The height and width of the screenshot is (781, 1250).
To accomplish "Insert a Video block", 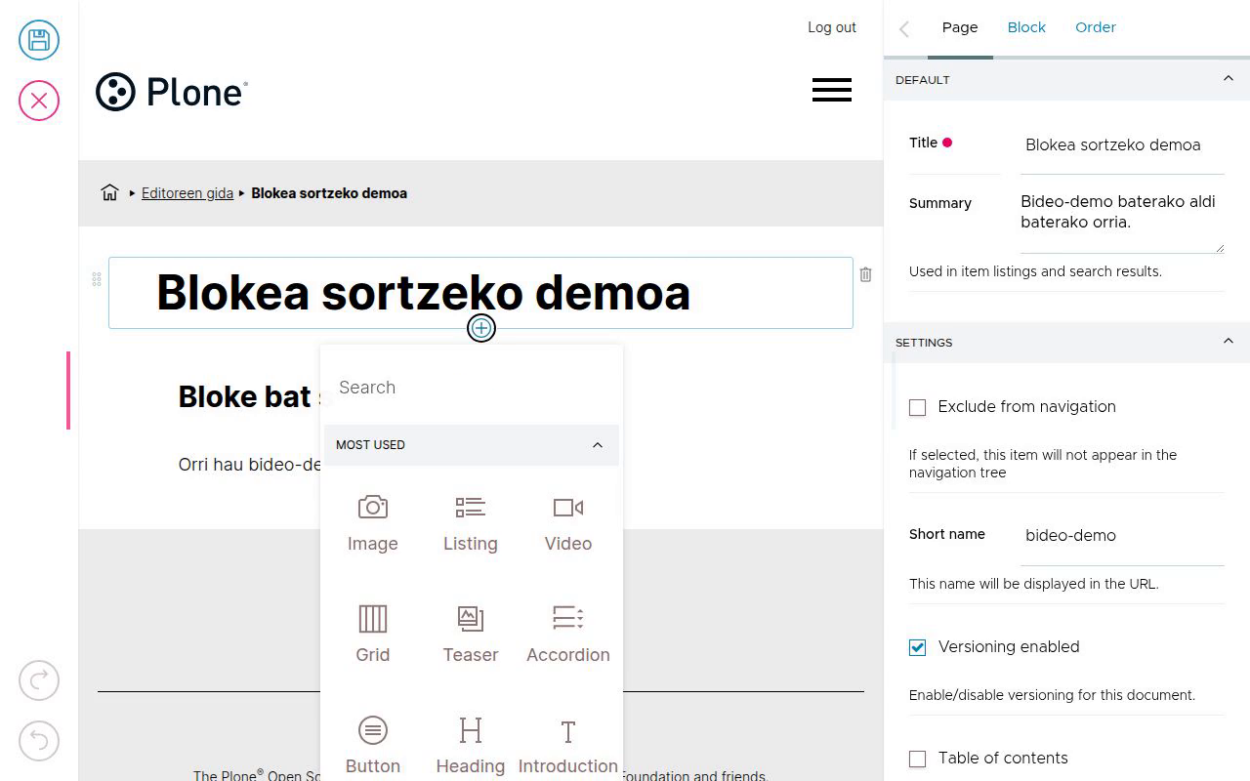I will pyautogui.click(x=568, y=524).
